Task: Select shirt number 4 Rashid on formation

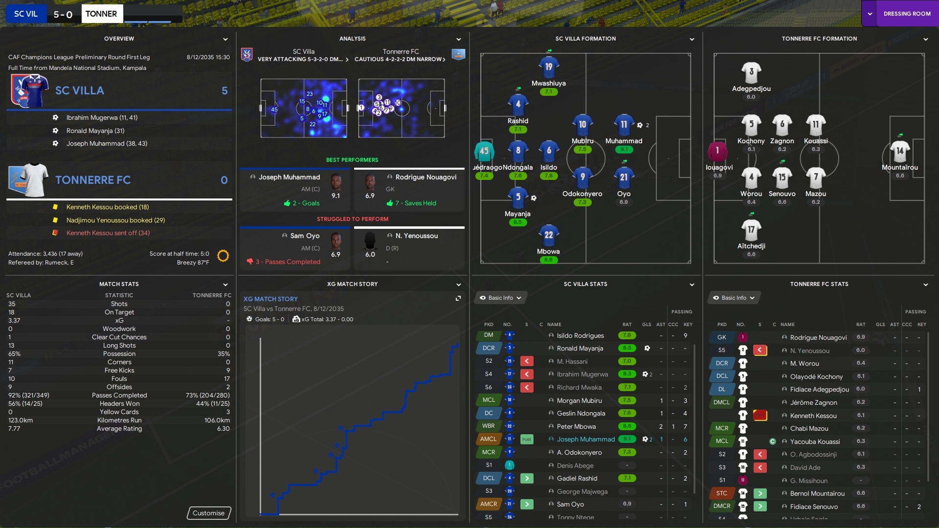Action: tap(518, 104)
